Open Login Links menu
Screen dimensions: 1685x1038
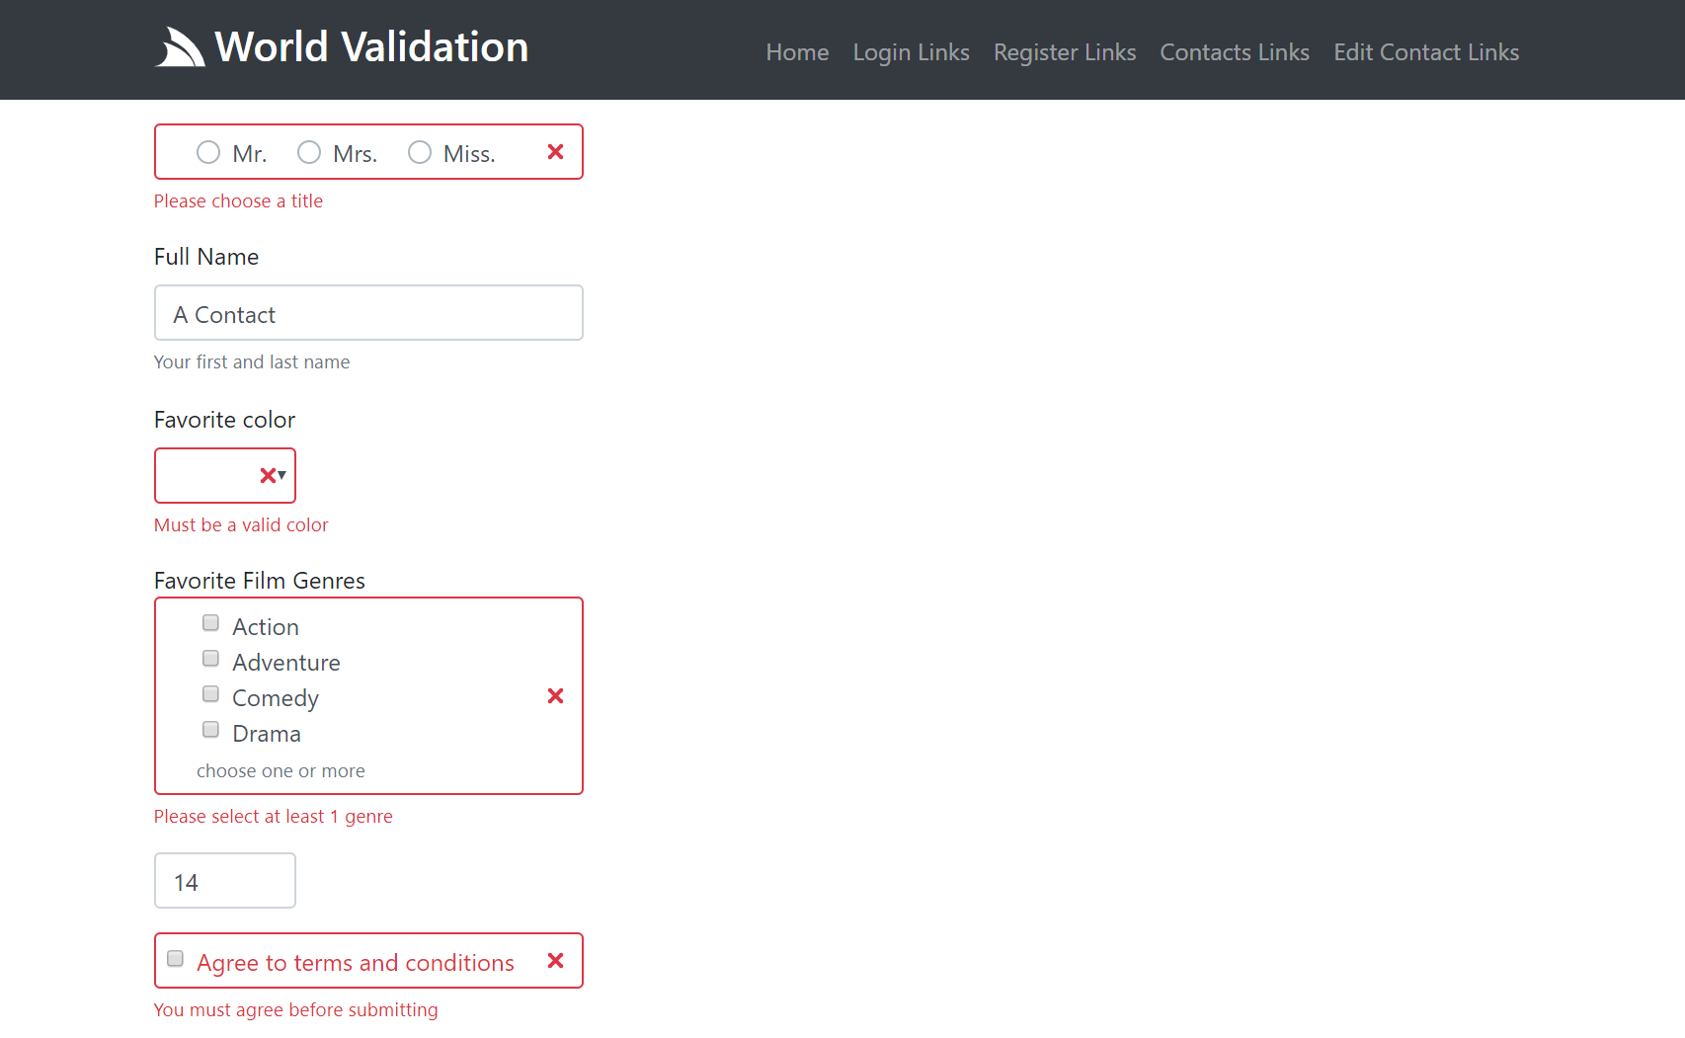pos(912,52)
